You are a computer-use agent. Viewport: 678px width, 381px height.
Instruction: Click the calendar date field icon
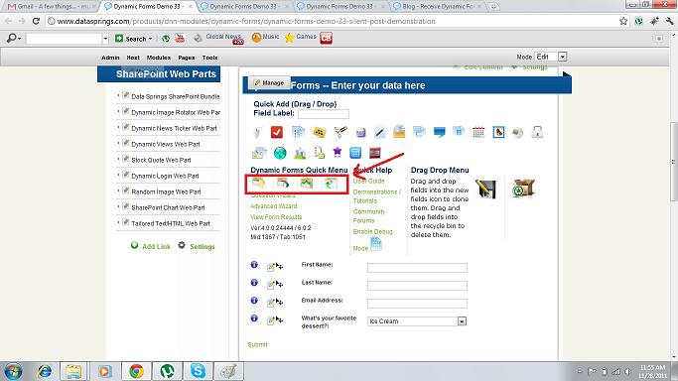coord(478,132)
